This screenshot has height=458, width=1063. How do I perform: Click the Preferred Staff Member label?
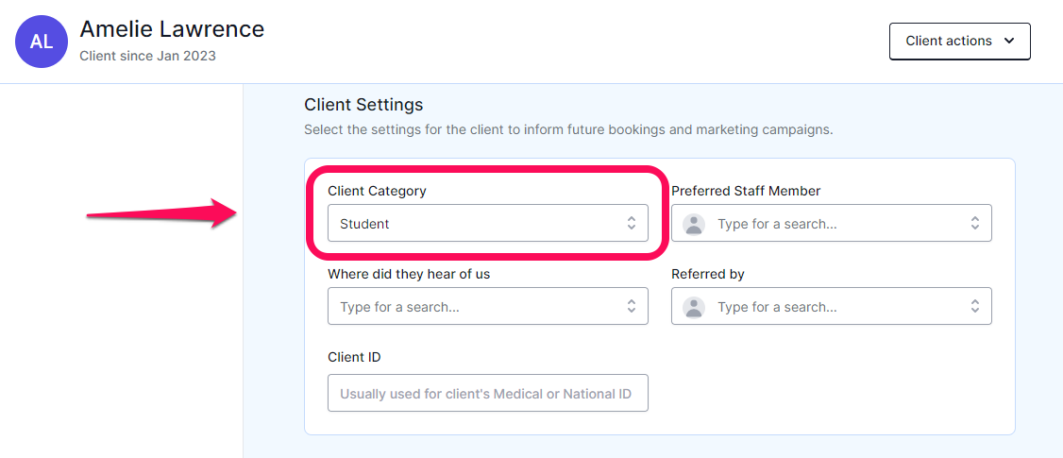click(x=746, y=191)
